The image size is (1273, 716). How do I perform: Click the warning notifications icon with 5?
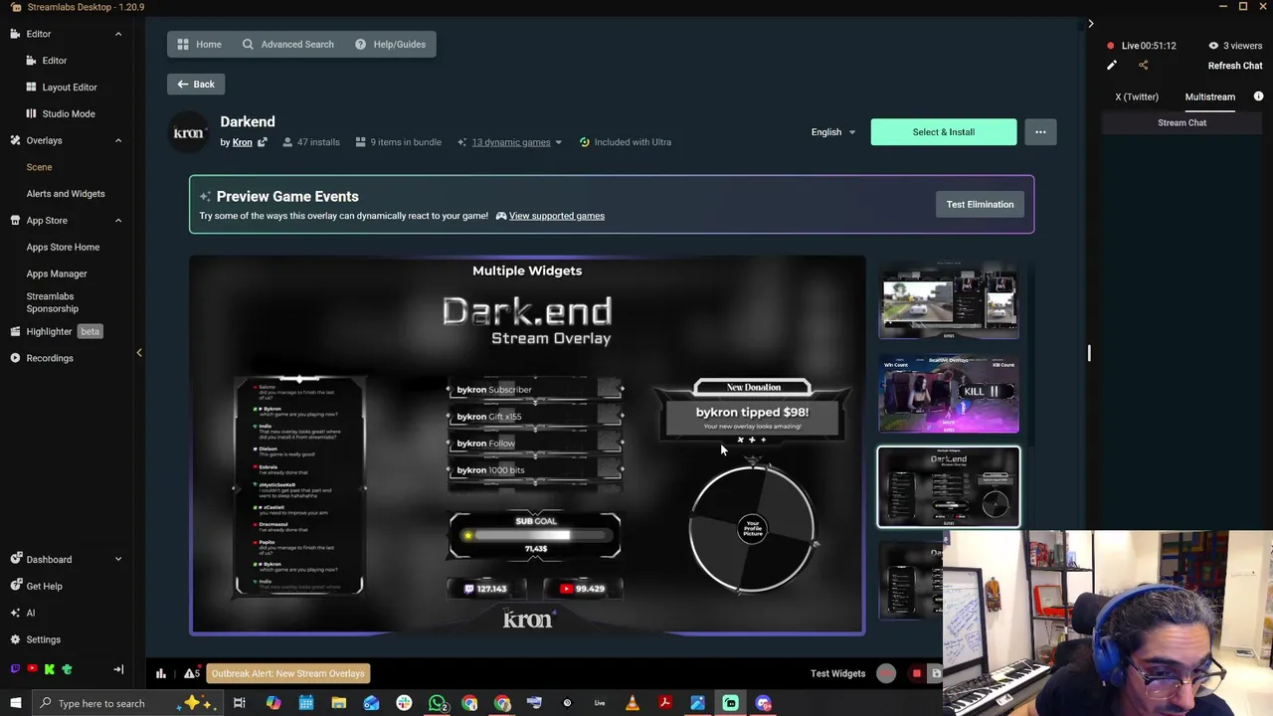click(192, 673)
